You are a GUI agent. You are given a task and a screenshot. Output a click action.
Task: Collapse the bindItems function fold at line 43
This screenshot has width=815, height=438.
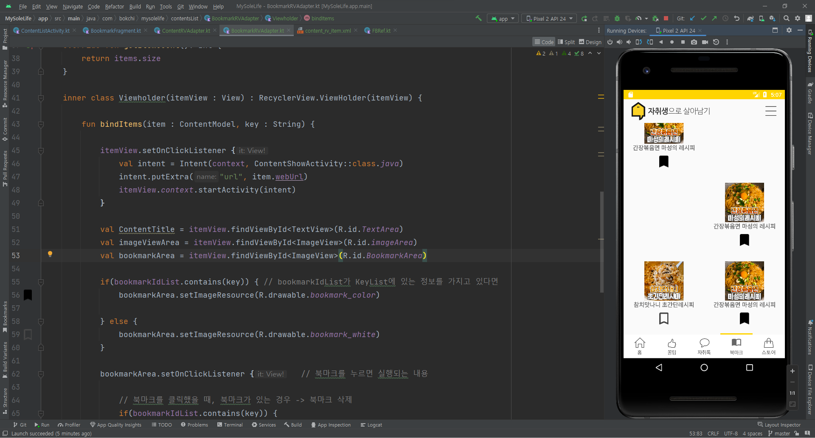[x=41, y=124]
